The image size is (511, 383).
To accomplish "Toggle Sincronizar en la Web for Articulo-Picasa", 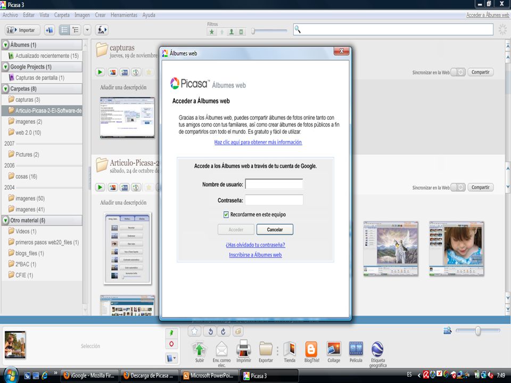I will coord(458,187).
